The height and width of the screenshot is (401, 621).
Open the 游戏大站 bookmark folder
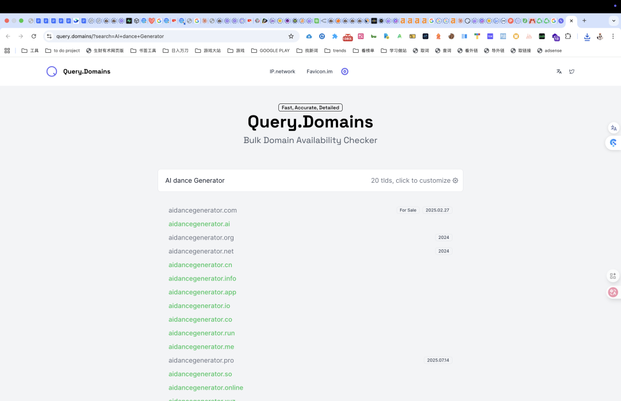point(208,51)
